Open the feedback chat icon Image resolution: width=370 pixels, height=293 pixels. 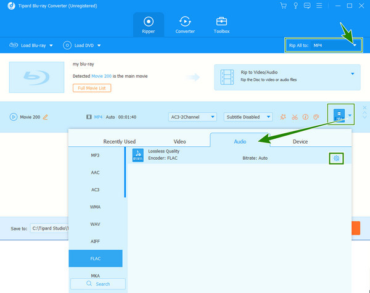click(x=307, y=6)
